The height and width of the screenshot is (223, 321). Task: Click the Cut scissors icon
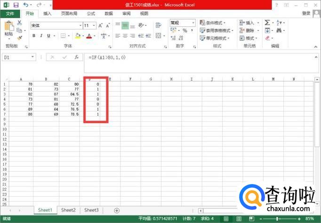(x=19, y=23)
